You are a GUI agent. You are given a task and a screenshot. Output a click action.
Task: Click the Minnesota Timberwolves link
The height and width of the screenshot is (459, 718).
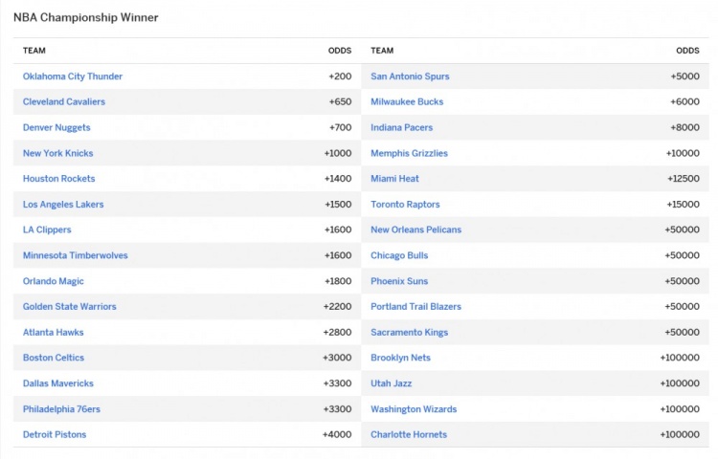(x=76, y=255)
